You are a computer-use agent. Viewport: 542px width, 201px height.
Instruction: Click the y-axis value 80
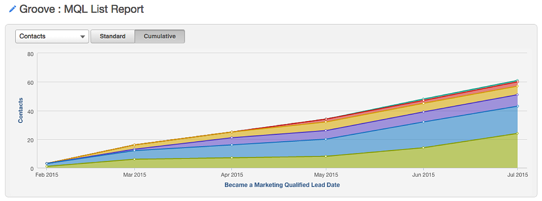click(x=30, y=54)
